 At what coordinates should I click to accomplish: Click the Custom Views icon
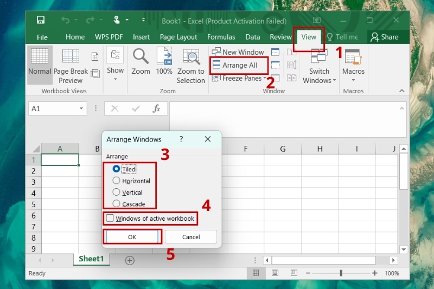pos(95,73)
